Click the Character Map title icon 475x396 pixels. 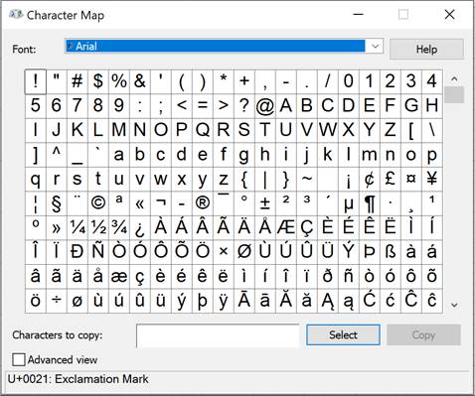click(x=16, y=15)
